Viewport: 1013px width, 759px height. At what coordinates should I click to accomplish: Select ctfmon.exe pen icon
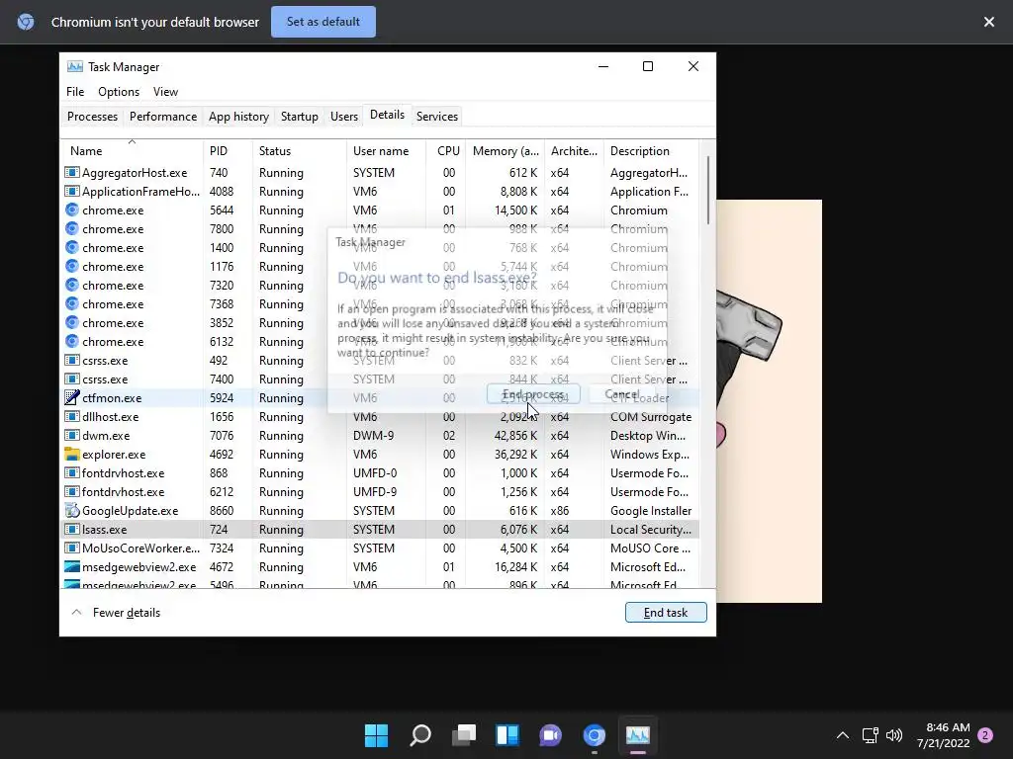tap(71, 397)
